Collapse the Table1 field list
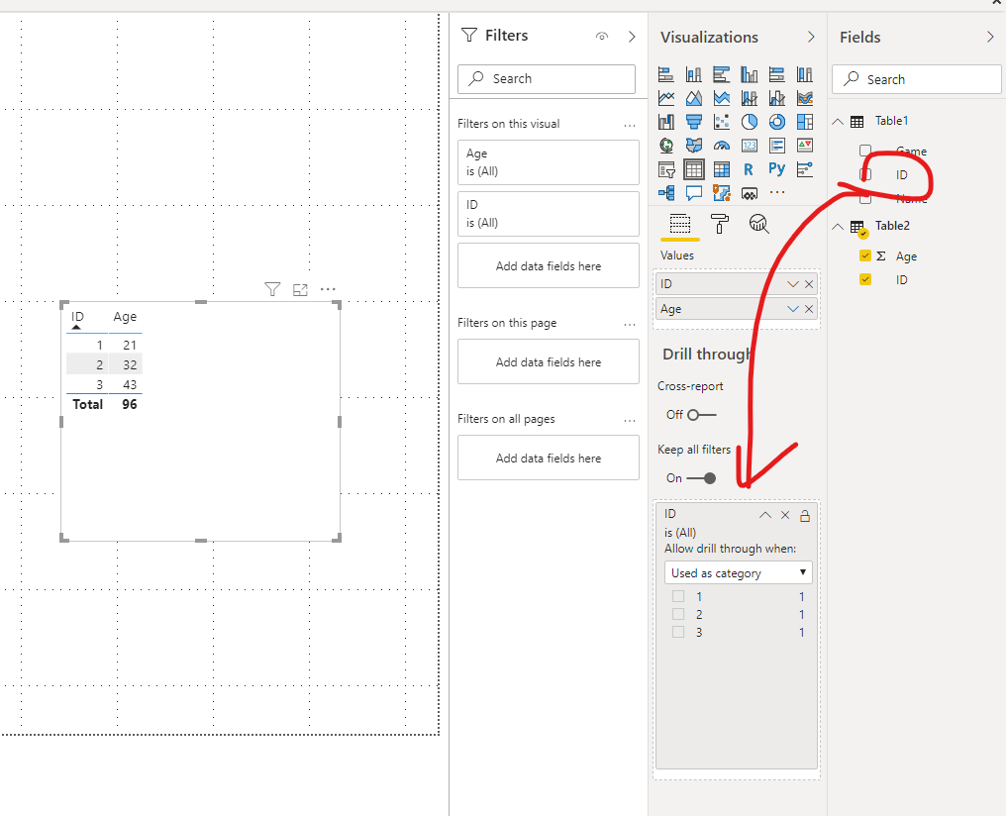Image resolution: width=1006 pixels, height=816 pixels. coord(838,121)
